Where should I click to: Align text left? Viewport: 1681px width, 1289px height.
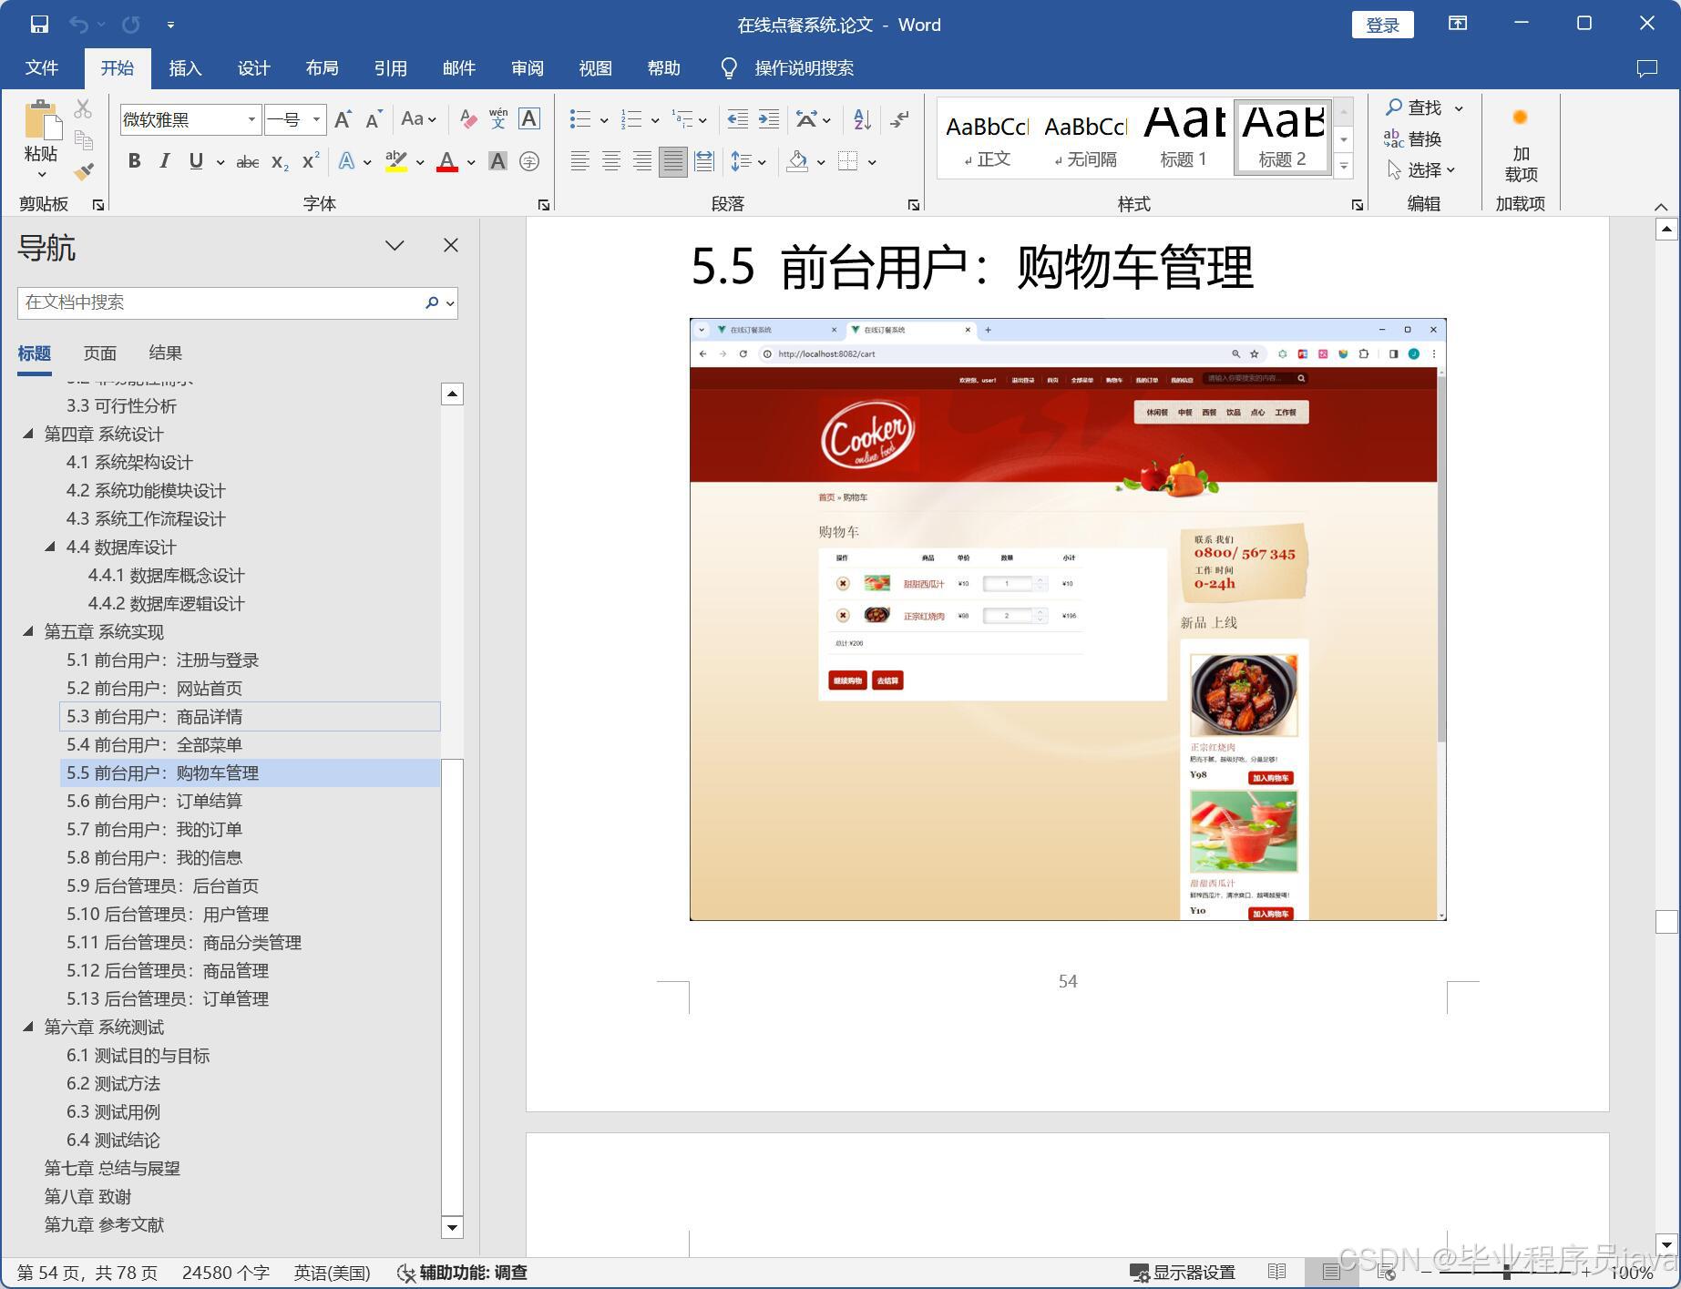(579, 161)
